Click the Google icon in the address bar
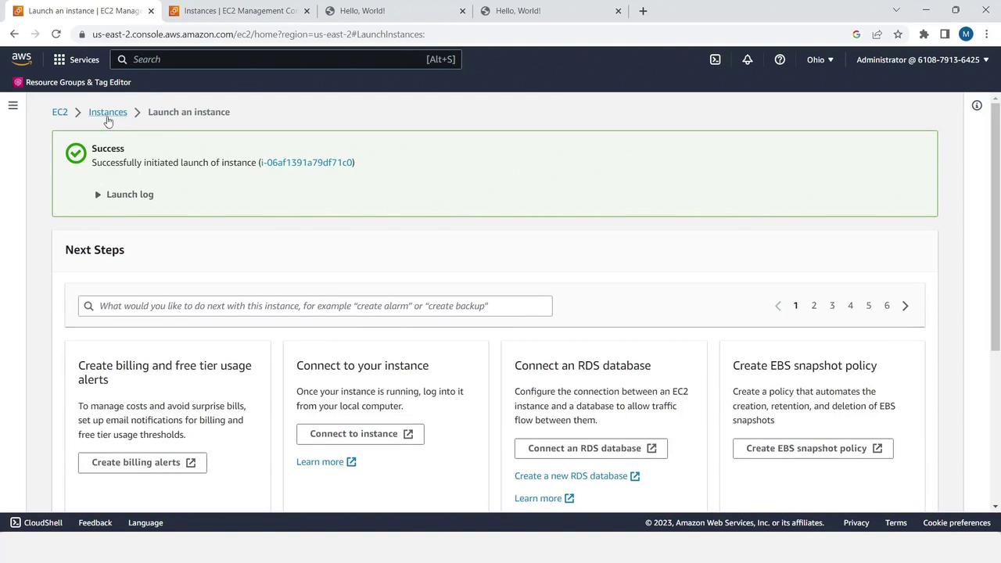Image resolution: width=1001 pixels, height=563 pixels. pos(856,34)
